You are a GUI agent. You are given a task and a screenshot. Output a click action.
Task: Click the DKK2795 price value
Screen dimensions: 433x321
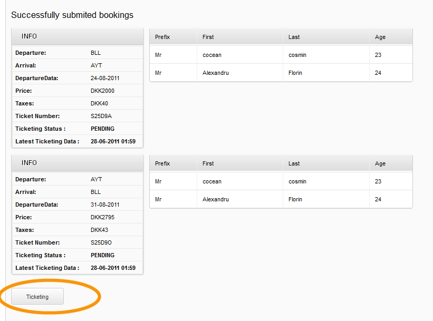(x=102, y=217)
